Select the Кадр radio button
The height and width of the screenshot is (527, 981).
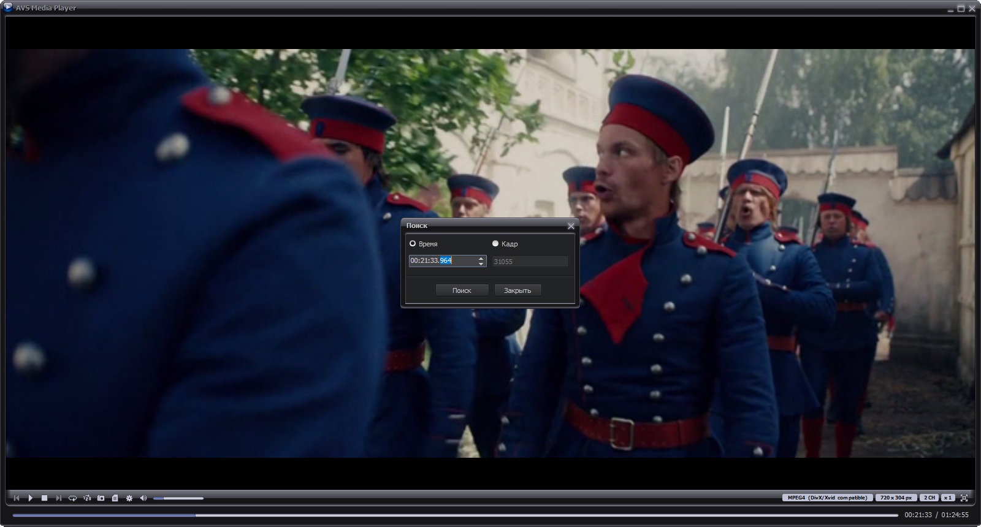pyautogui.click(x=495, y=243)
